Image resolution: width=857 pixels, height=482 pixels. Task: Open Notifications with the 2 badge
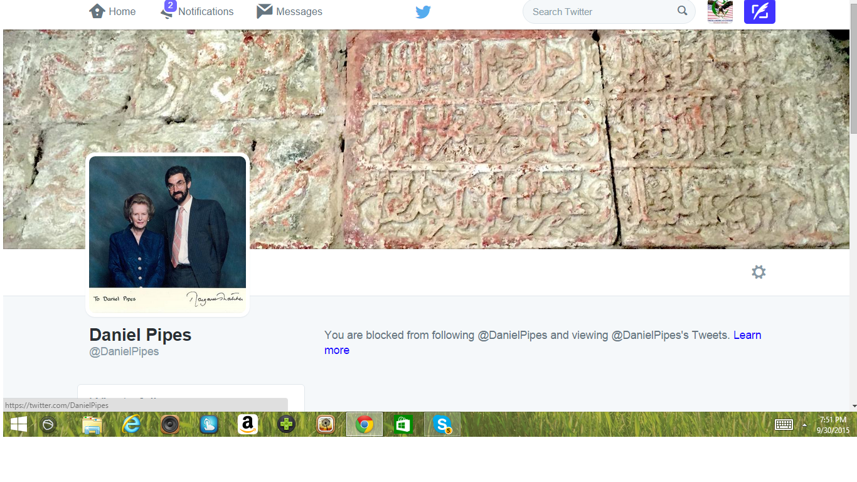click(197, 11)
